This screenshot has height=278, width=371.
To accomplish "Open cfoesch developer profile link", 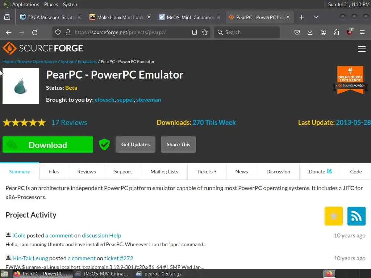I will coord(104,100).
